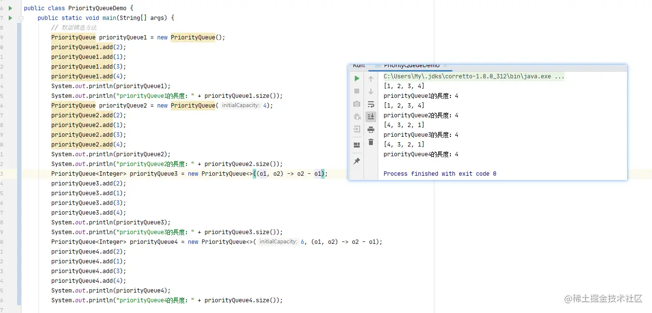Pin the Run tab with pushpin icon

click(357, 161)
